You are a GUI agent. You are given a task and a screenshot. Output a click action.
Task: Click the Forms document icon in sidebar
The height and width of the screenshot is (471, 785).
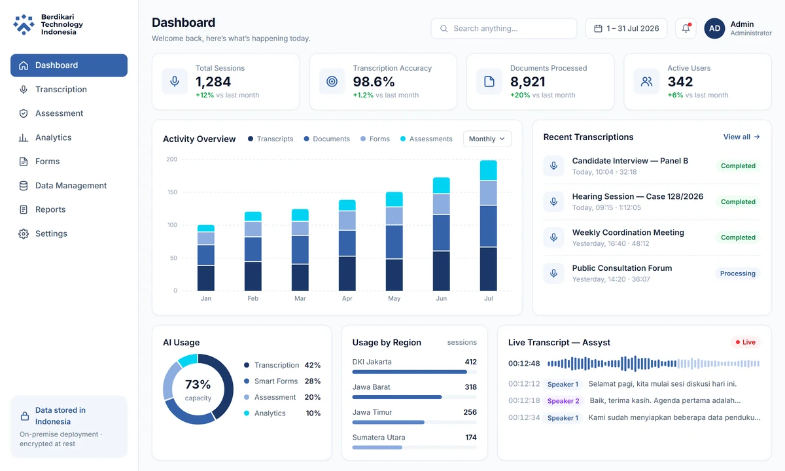coord(24,162)
